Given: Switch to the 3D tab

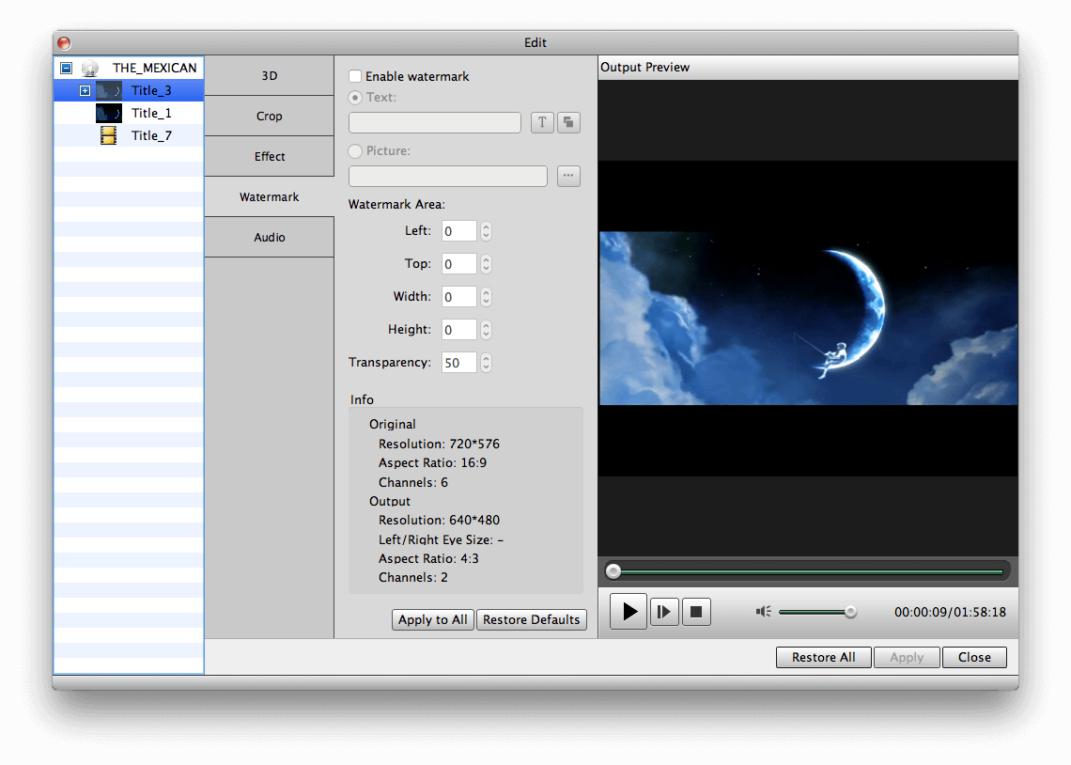Looking at the screenshot, I should 269,76.
